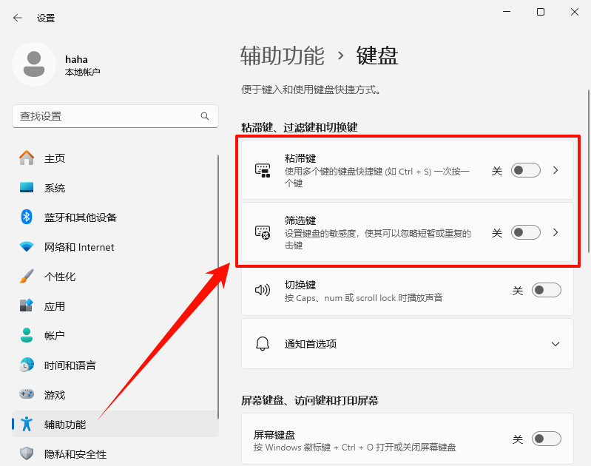Click the Bluetooth icon in sidebar
591x466 pixels.
[x=27, y=217]
